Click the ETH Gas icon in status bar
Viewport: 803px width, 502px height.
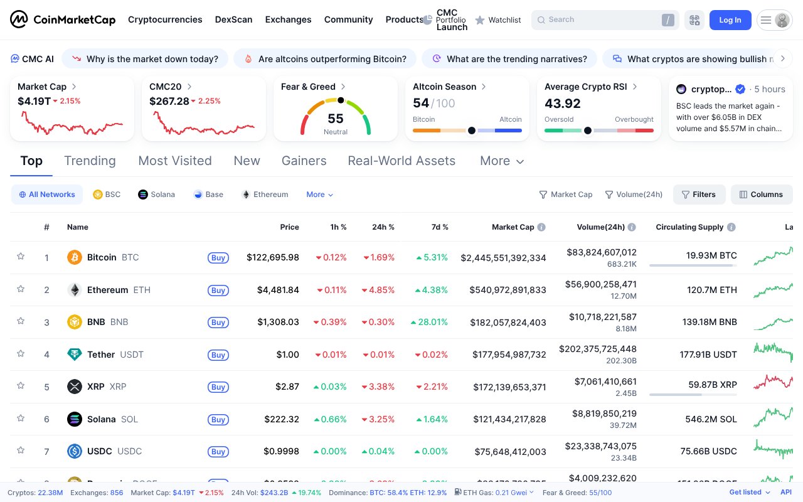coord(457,493)
